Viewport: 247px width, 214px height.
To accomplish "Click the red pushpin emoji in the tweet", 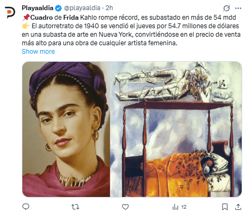I will [26, 18].
